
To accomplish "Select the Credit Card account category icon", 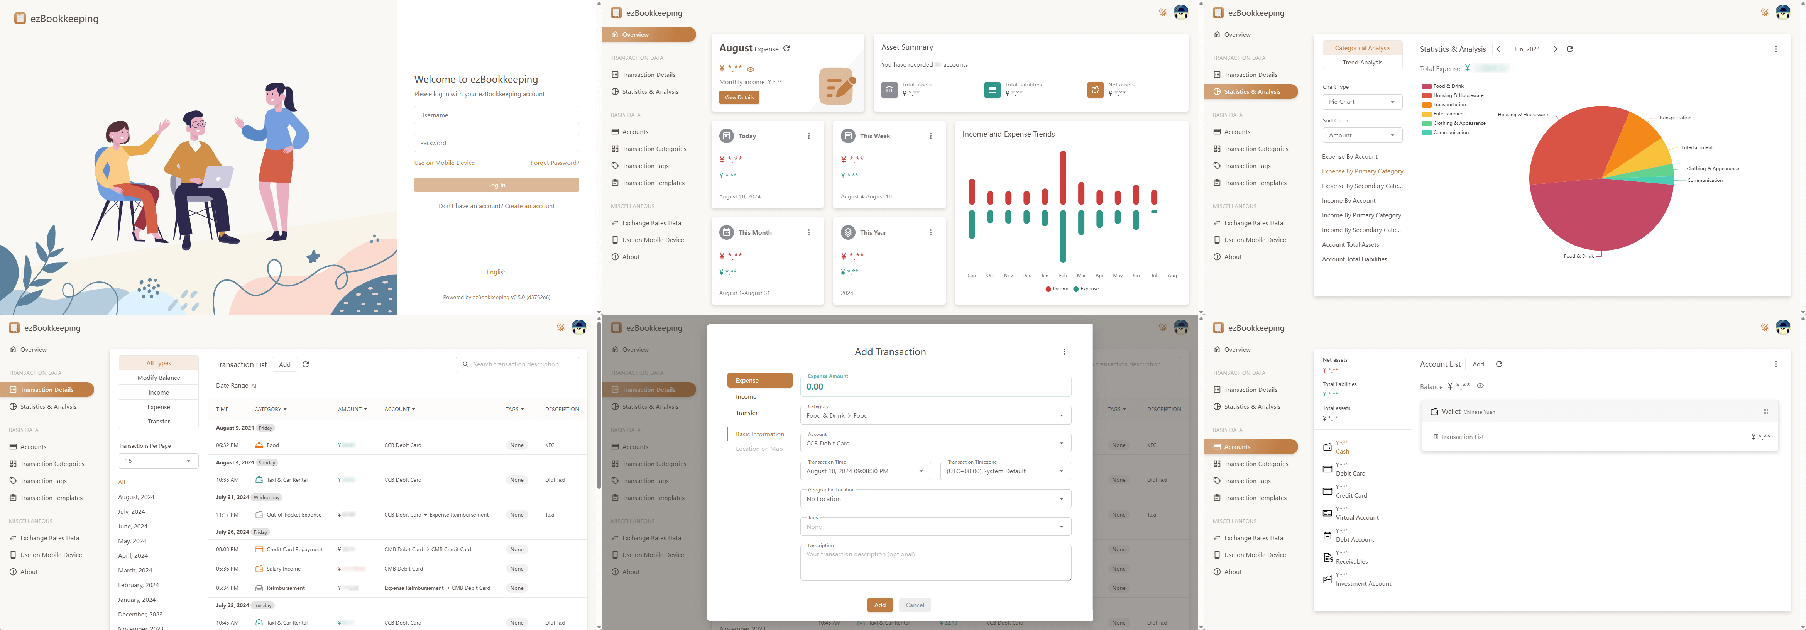I will 1327,491.
